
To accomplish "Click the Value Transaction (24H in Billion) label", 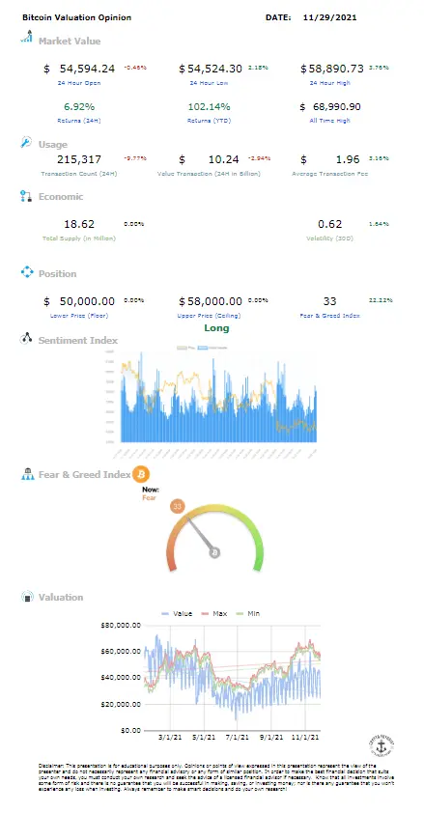I will tap(209, 174).
